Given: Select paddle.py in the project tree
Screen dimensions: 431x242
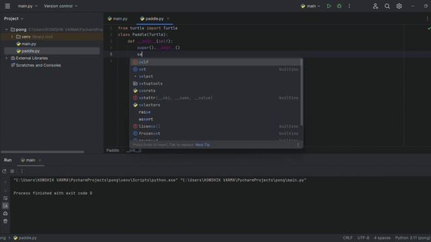Looking at the screenshot, I should 30,51.
